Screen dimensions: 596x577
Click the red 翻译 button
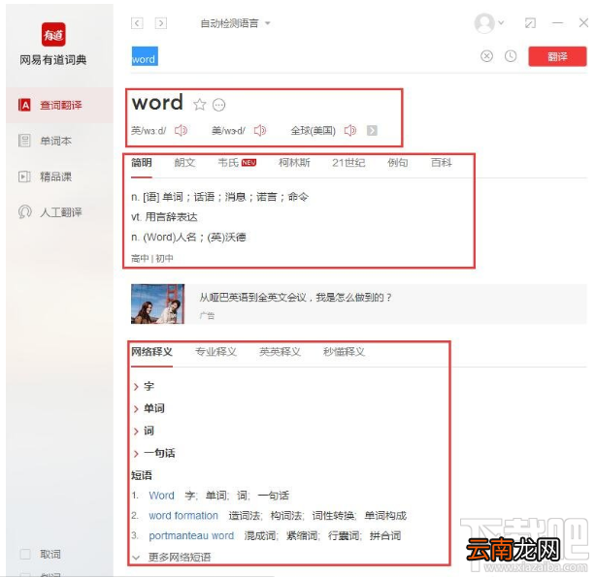[x=557, y=56]
